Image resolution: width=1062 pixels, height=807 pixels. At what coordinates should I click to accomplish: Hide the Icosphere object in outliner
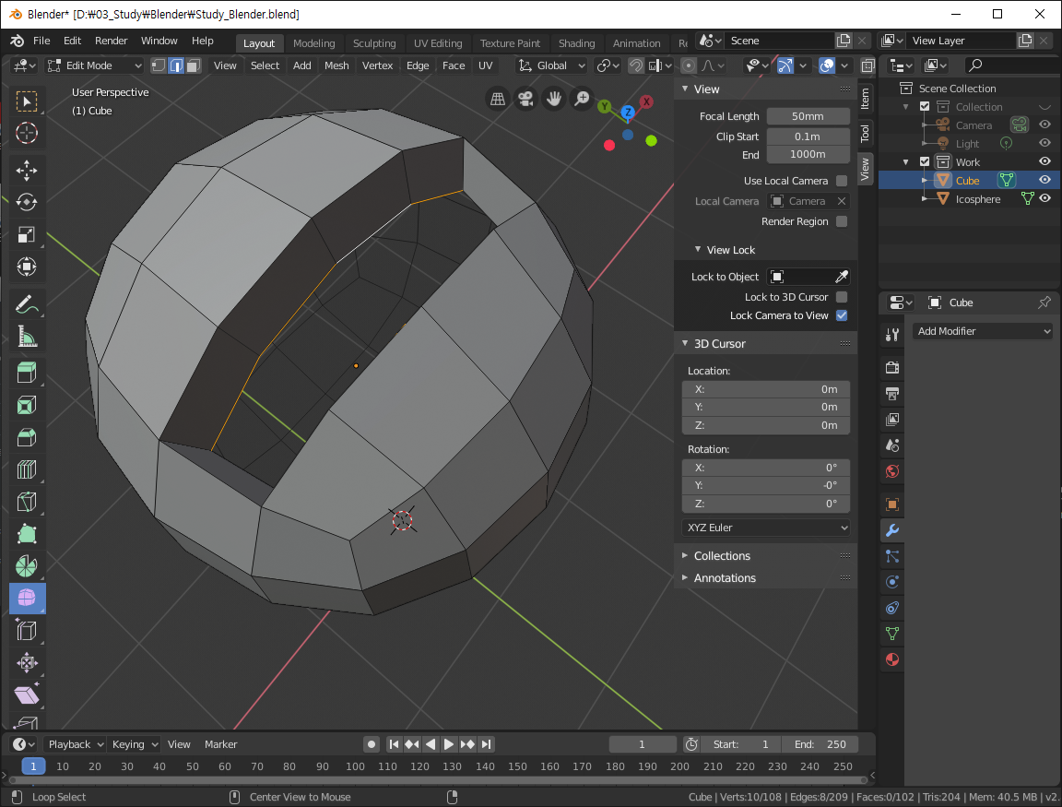(1044, 198)
